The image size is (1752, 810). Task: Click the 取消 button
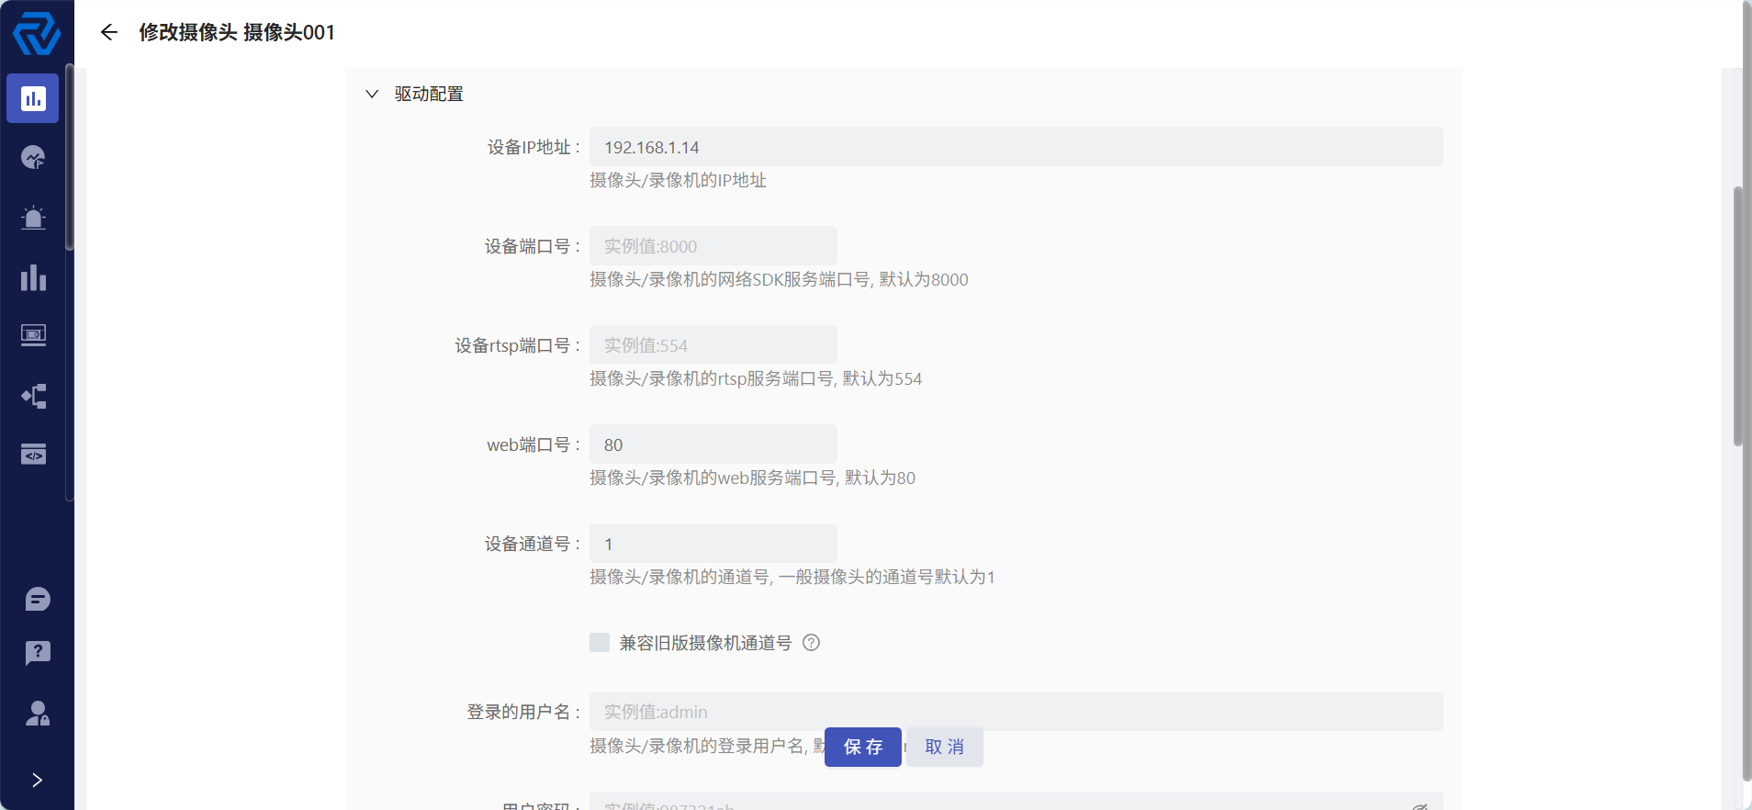945,747
